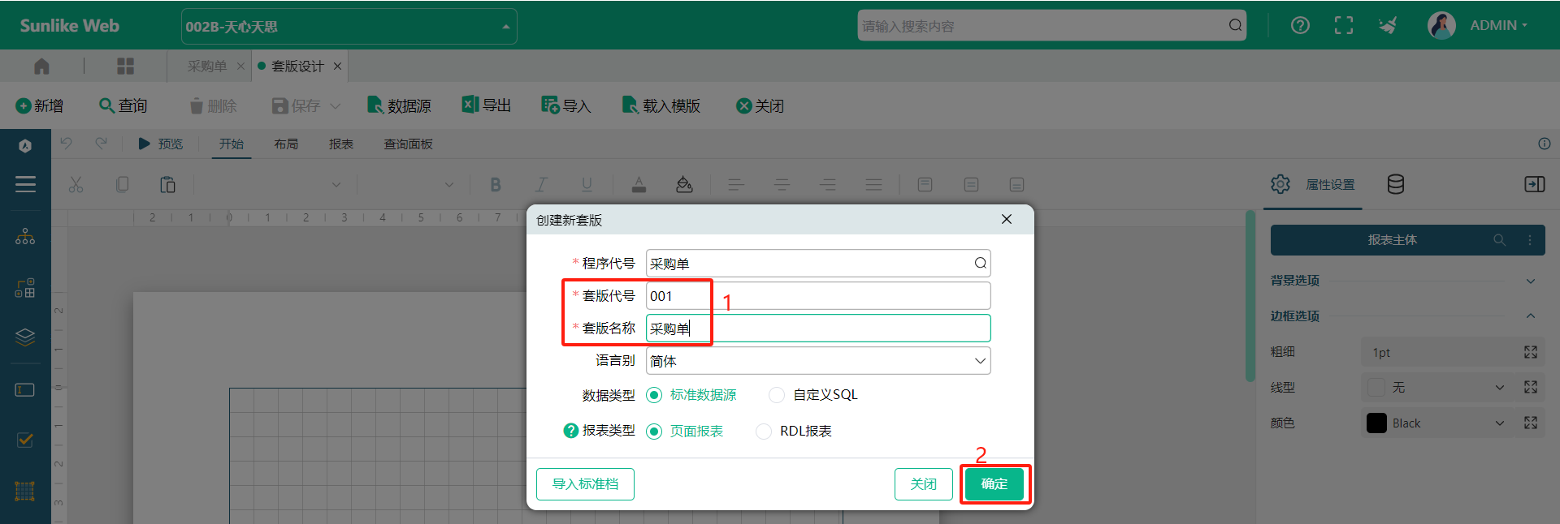Open the 002B-天心天思 company dropdown
The image size is (1560, 524).
pyautogui.click(x=349, y=27)
